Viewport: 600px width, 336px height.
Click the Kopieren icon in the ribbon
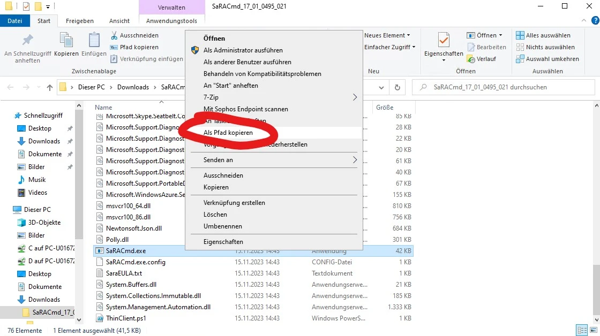tap(66, 41)
